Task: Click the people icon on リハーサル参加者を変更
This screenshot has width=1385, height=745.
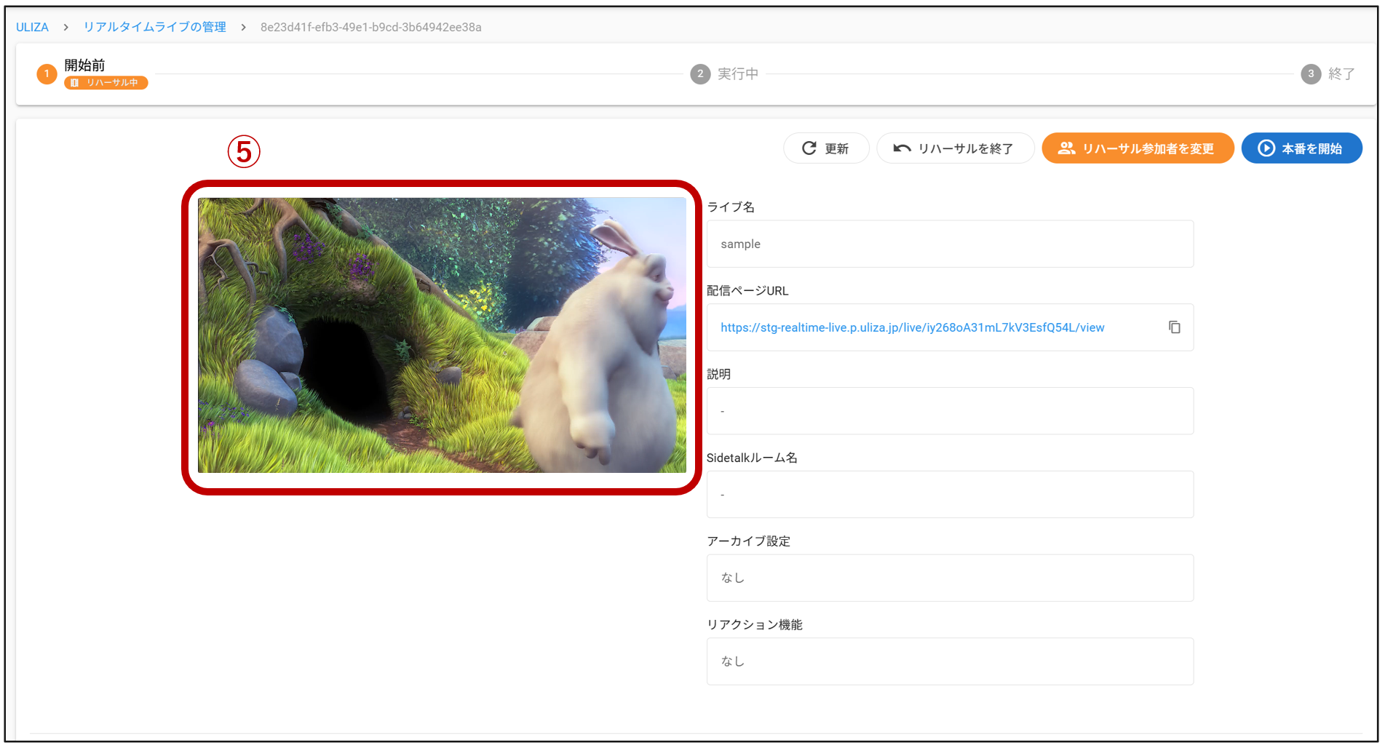Action: [1066, 148]
